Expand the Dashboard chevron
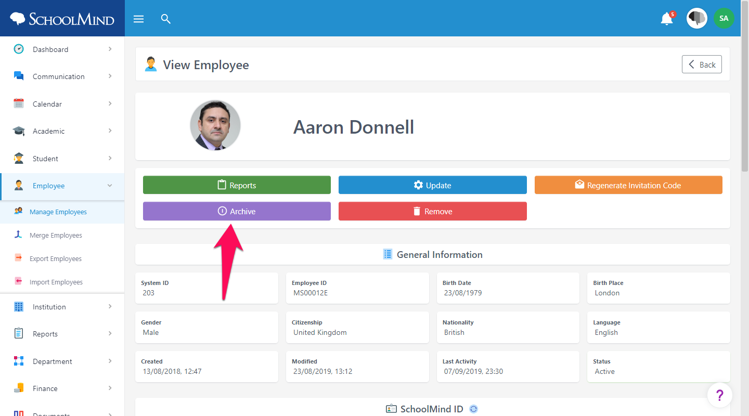The image size is (749, 416). [x=110, y=49]
